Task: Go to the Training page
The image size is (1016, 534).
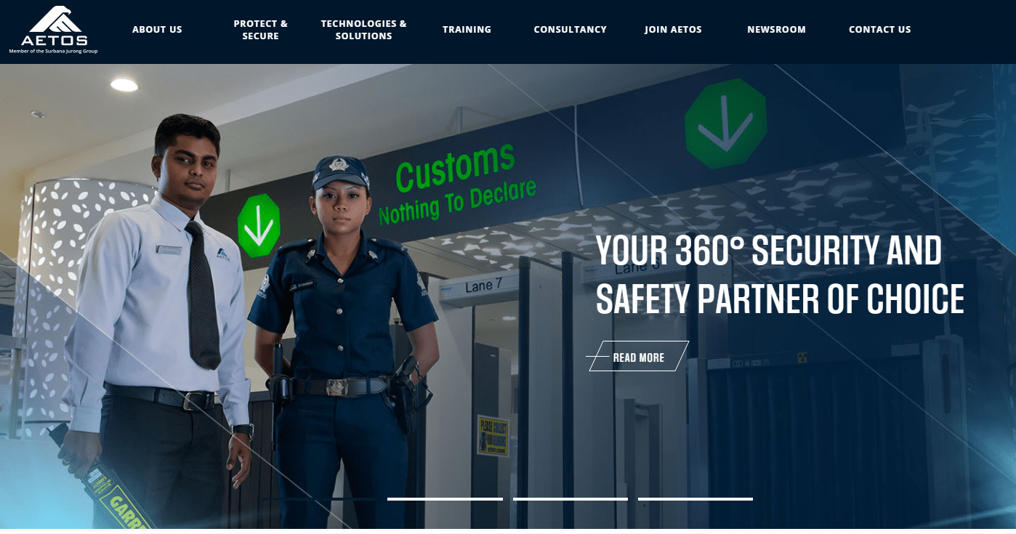Action: tap(467, 30)
